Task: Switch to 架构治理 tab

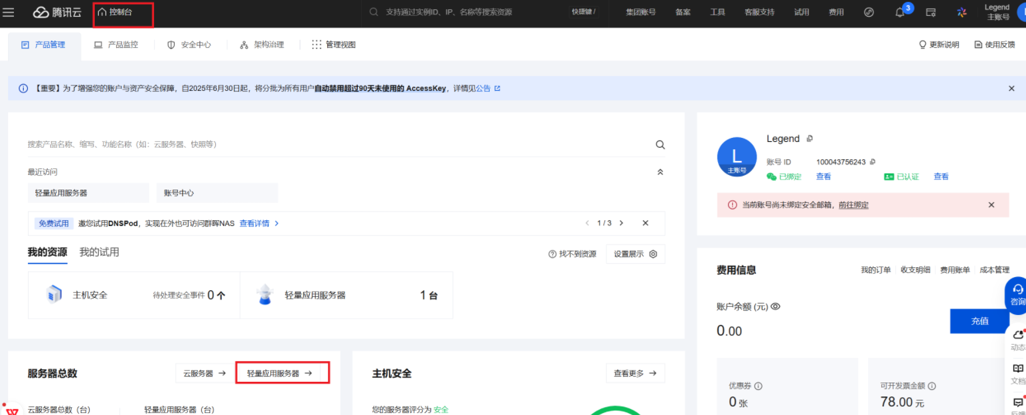Action: tap(262, 45)
